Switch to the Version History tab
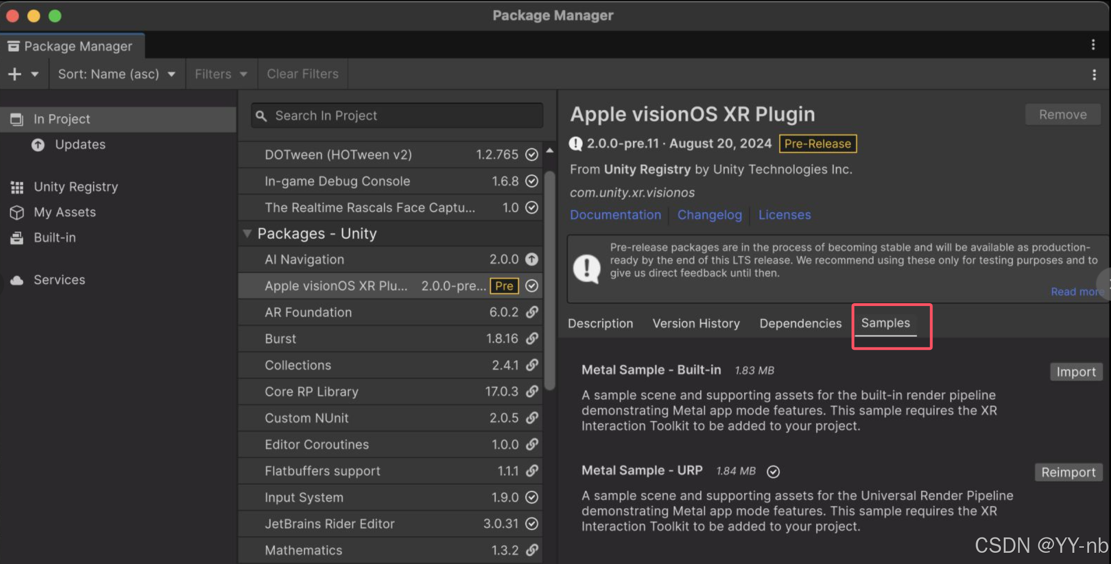1111x564 pixels. pos(696,324)
